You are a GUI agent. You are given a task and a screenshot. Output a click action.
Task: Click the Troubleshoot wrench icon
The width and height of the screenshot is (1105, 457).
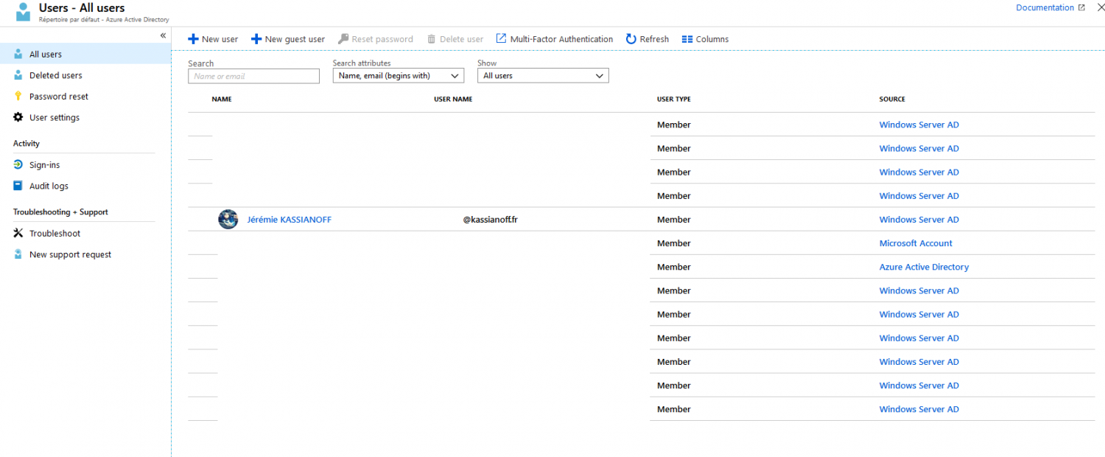click(18, 233)
